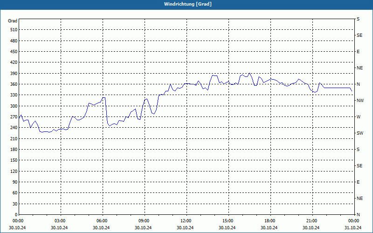Click the 21:00 time axis label
373x233 pixels.
(312, 221)
